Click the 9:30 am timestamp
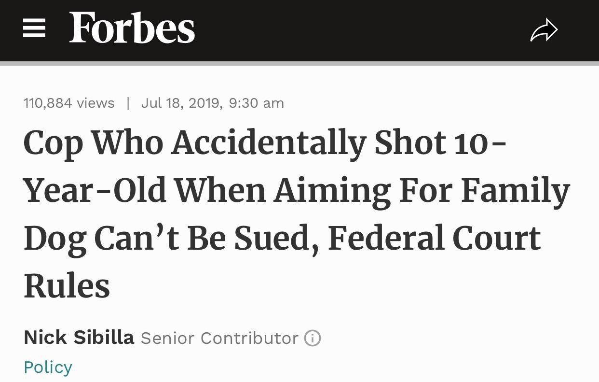Image resolution: width=599 pixels, height=382 pixels. point(257,103)
